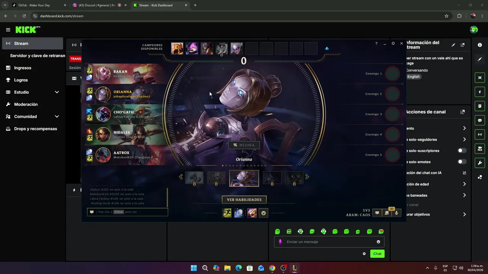
Task: Open the golden ward skin selector icon
Action: coord(252,213)
